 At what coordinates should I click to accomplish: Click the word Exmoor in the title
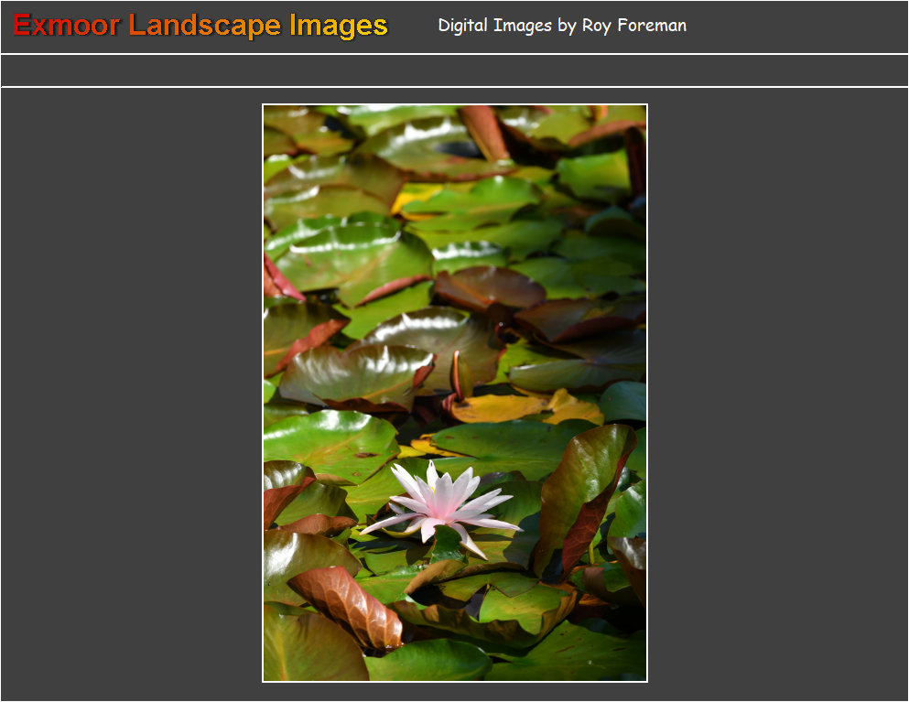[x=66, y=26]
